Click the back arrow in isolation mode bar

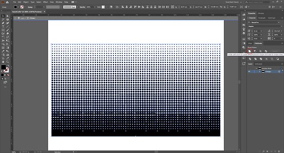(x=15, y=18)
